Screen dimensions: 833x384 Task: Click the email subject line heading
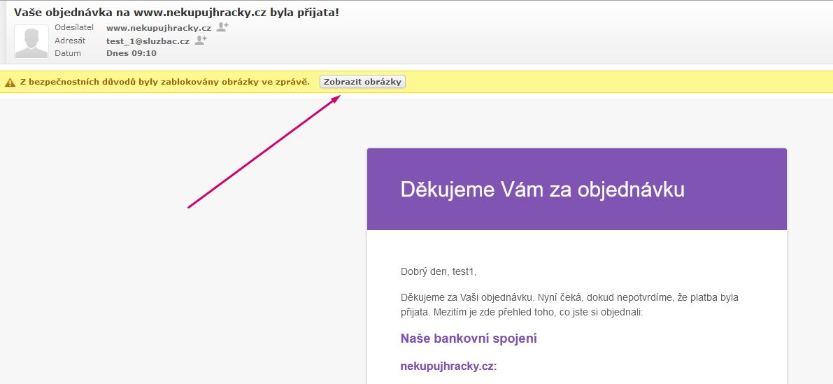[x=176, y=13]
